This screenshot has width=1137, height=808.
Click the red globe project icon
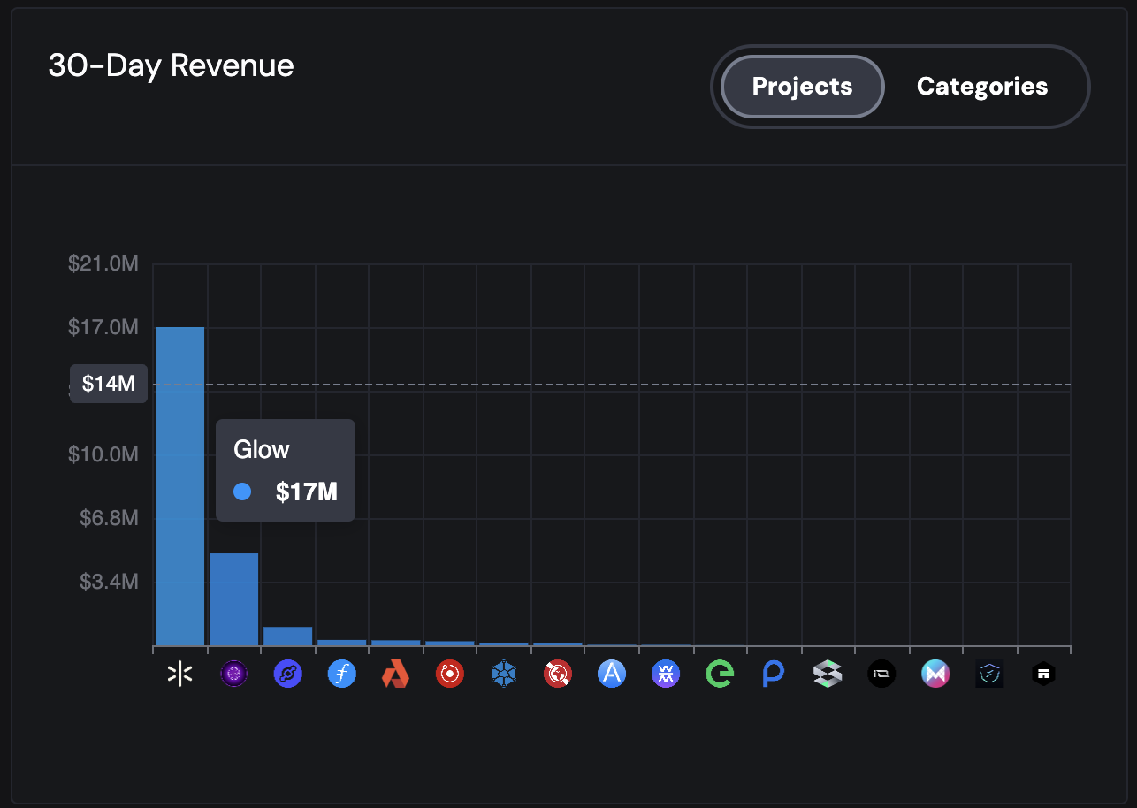click(558, 675)
